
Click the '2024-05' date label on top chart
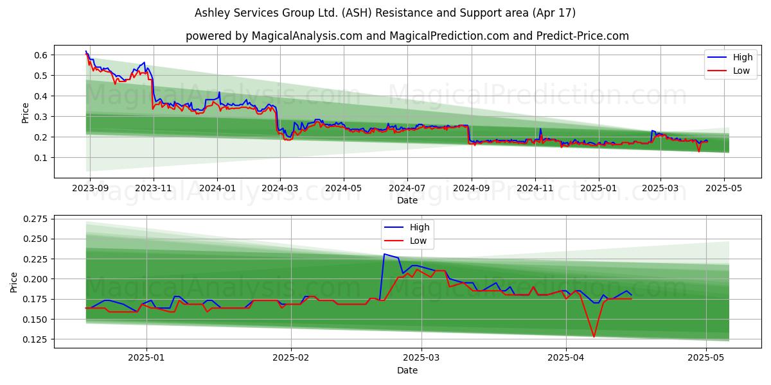(x=343, y=188)
